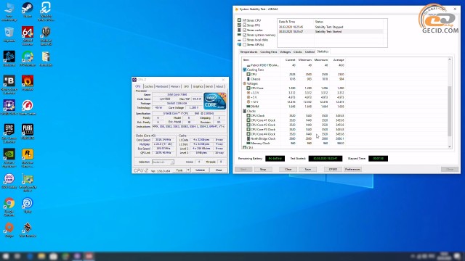Image resolution: width=465 pixels, height=261 pixels.
Task: Open the War Thunder desktop shortcut
Action: click(28, 230)
